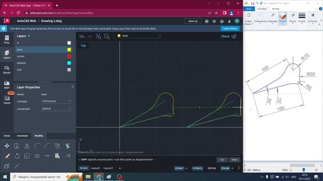Select the Chamfer tool icon
323x181 pixels.
point(47,146)
